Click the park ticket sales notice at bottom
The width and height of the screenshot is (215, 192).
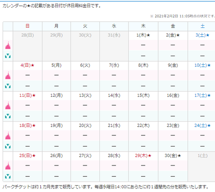tap(106, 187)
